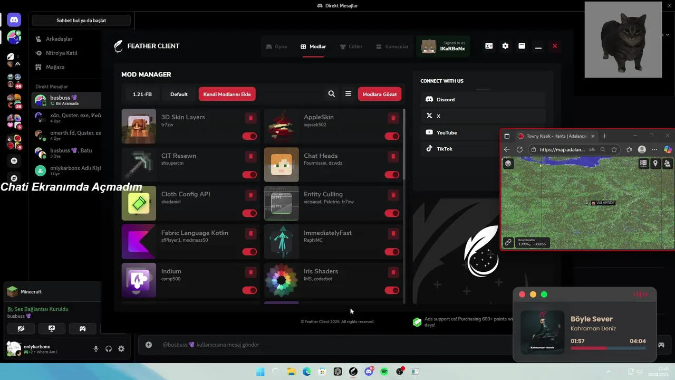Show hidden system tray icons chevron

[x=609, y=372]
